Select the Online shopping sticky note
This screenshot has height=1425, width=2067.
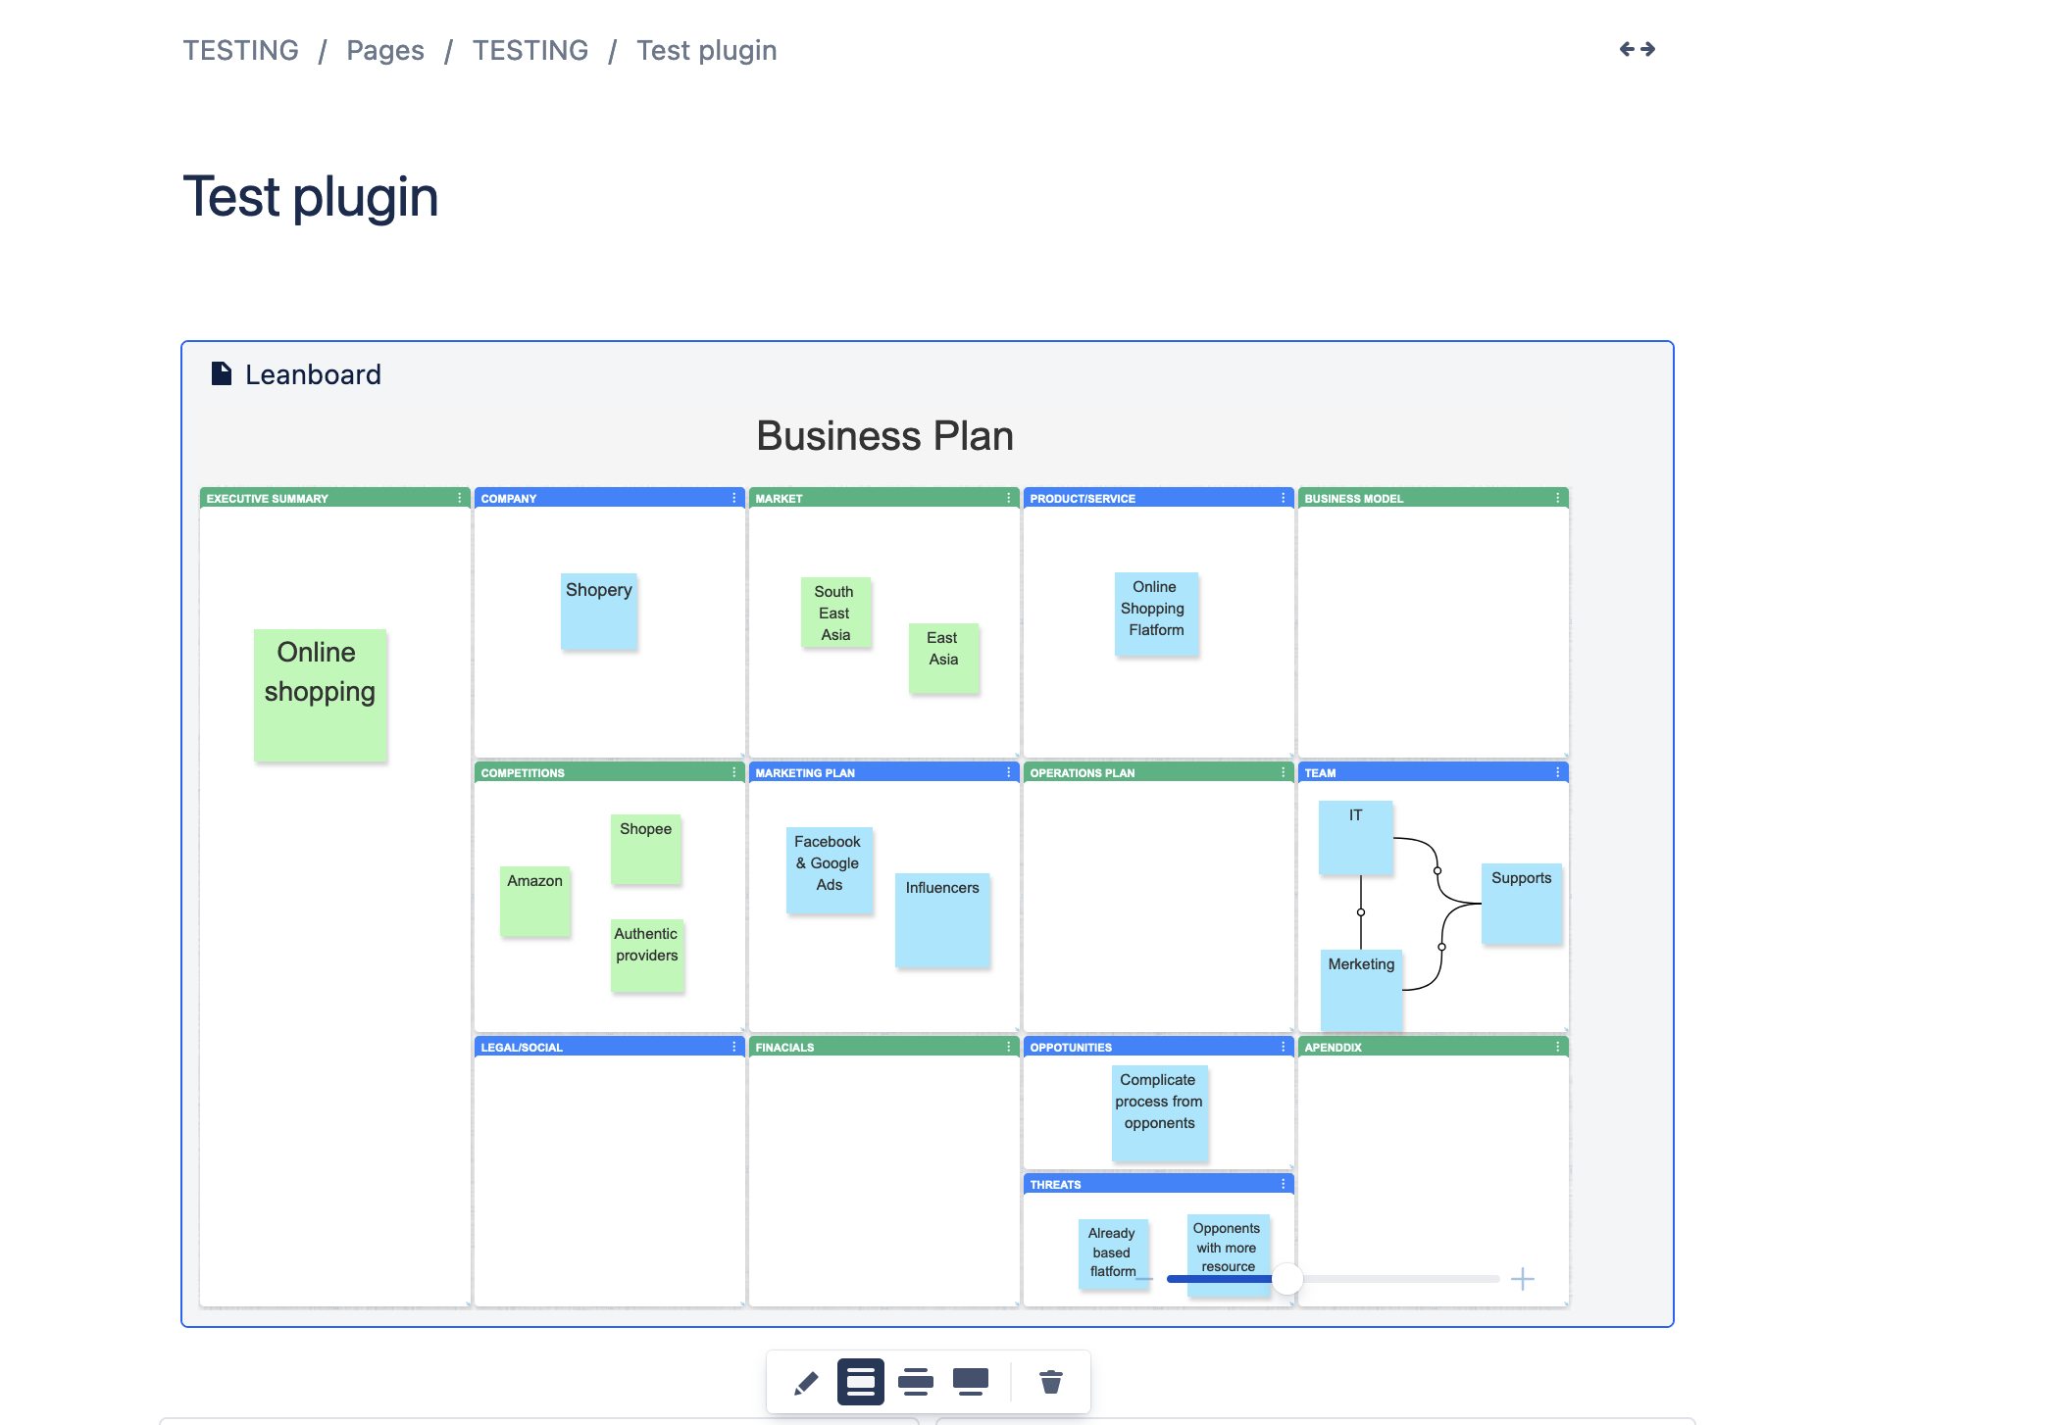click(320, 695)
